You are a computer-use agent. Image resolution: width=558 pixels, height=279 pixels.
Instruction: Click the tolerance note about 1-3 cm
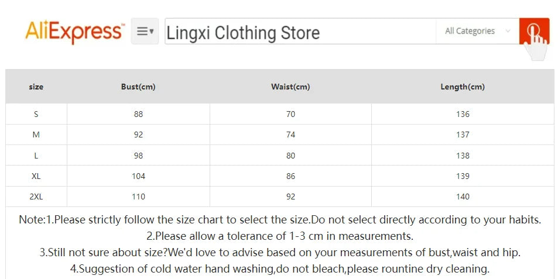point(279,236)
